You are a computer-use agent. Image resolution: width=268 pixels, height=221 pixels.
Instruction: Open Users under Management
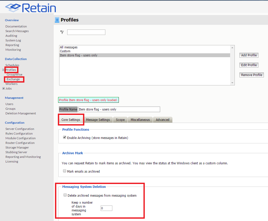pos(9,104)
